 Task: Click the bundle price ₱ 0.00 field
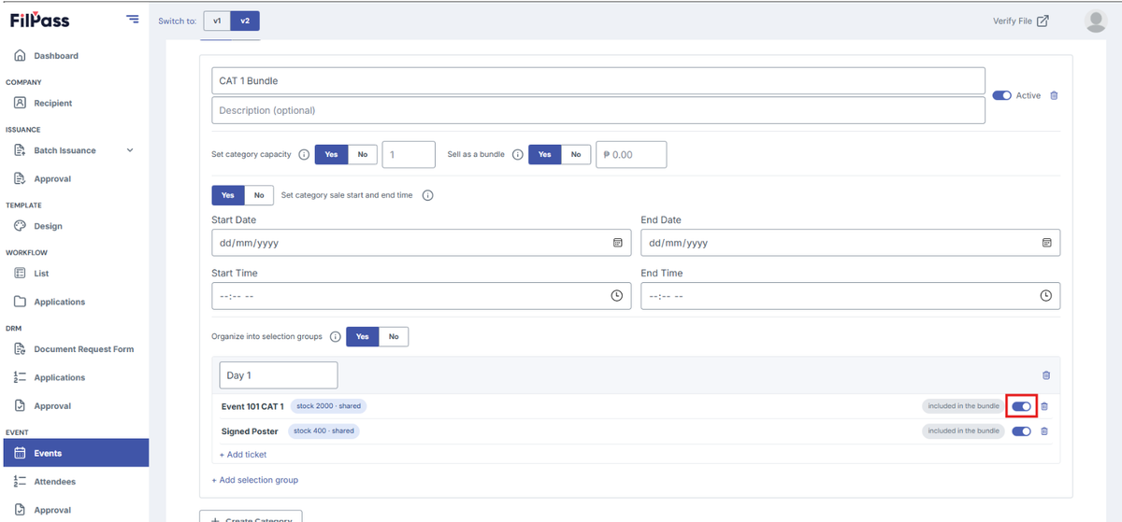tap(631, 154)
